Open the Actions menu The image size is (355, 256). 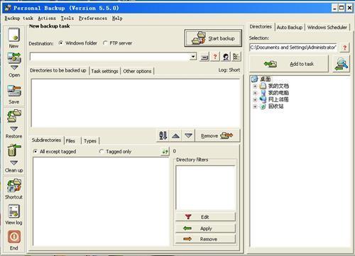click(47, 18)
